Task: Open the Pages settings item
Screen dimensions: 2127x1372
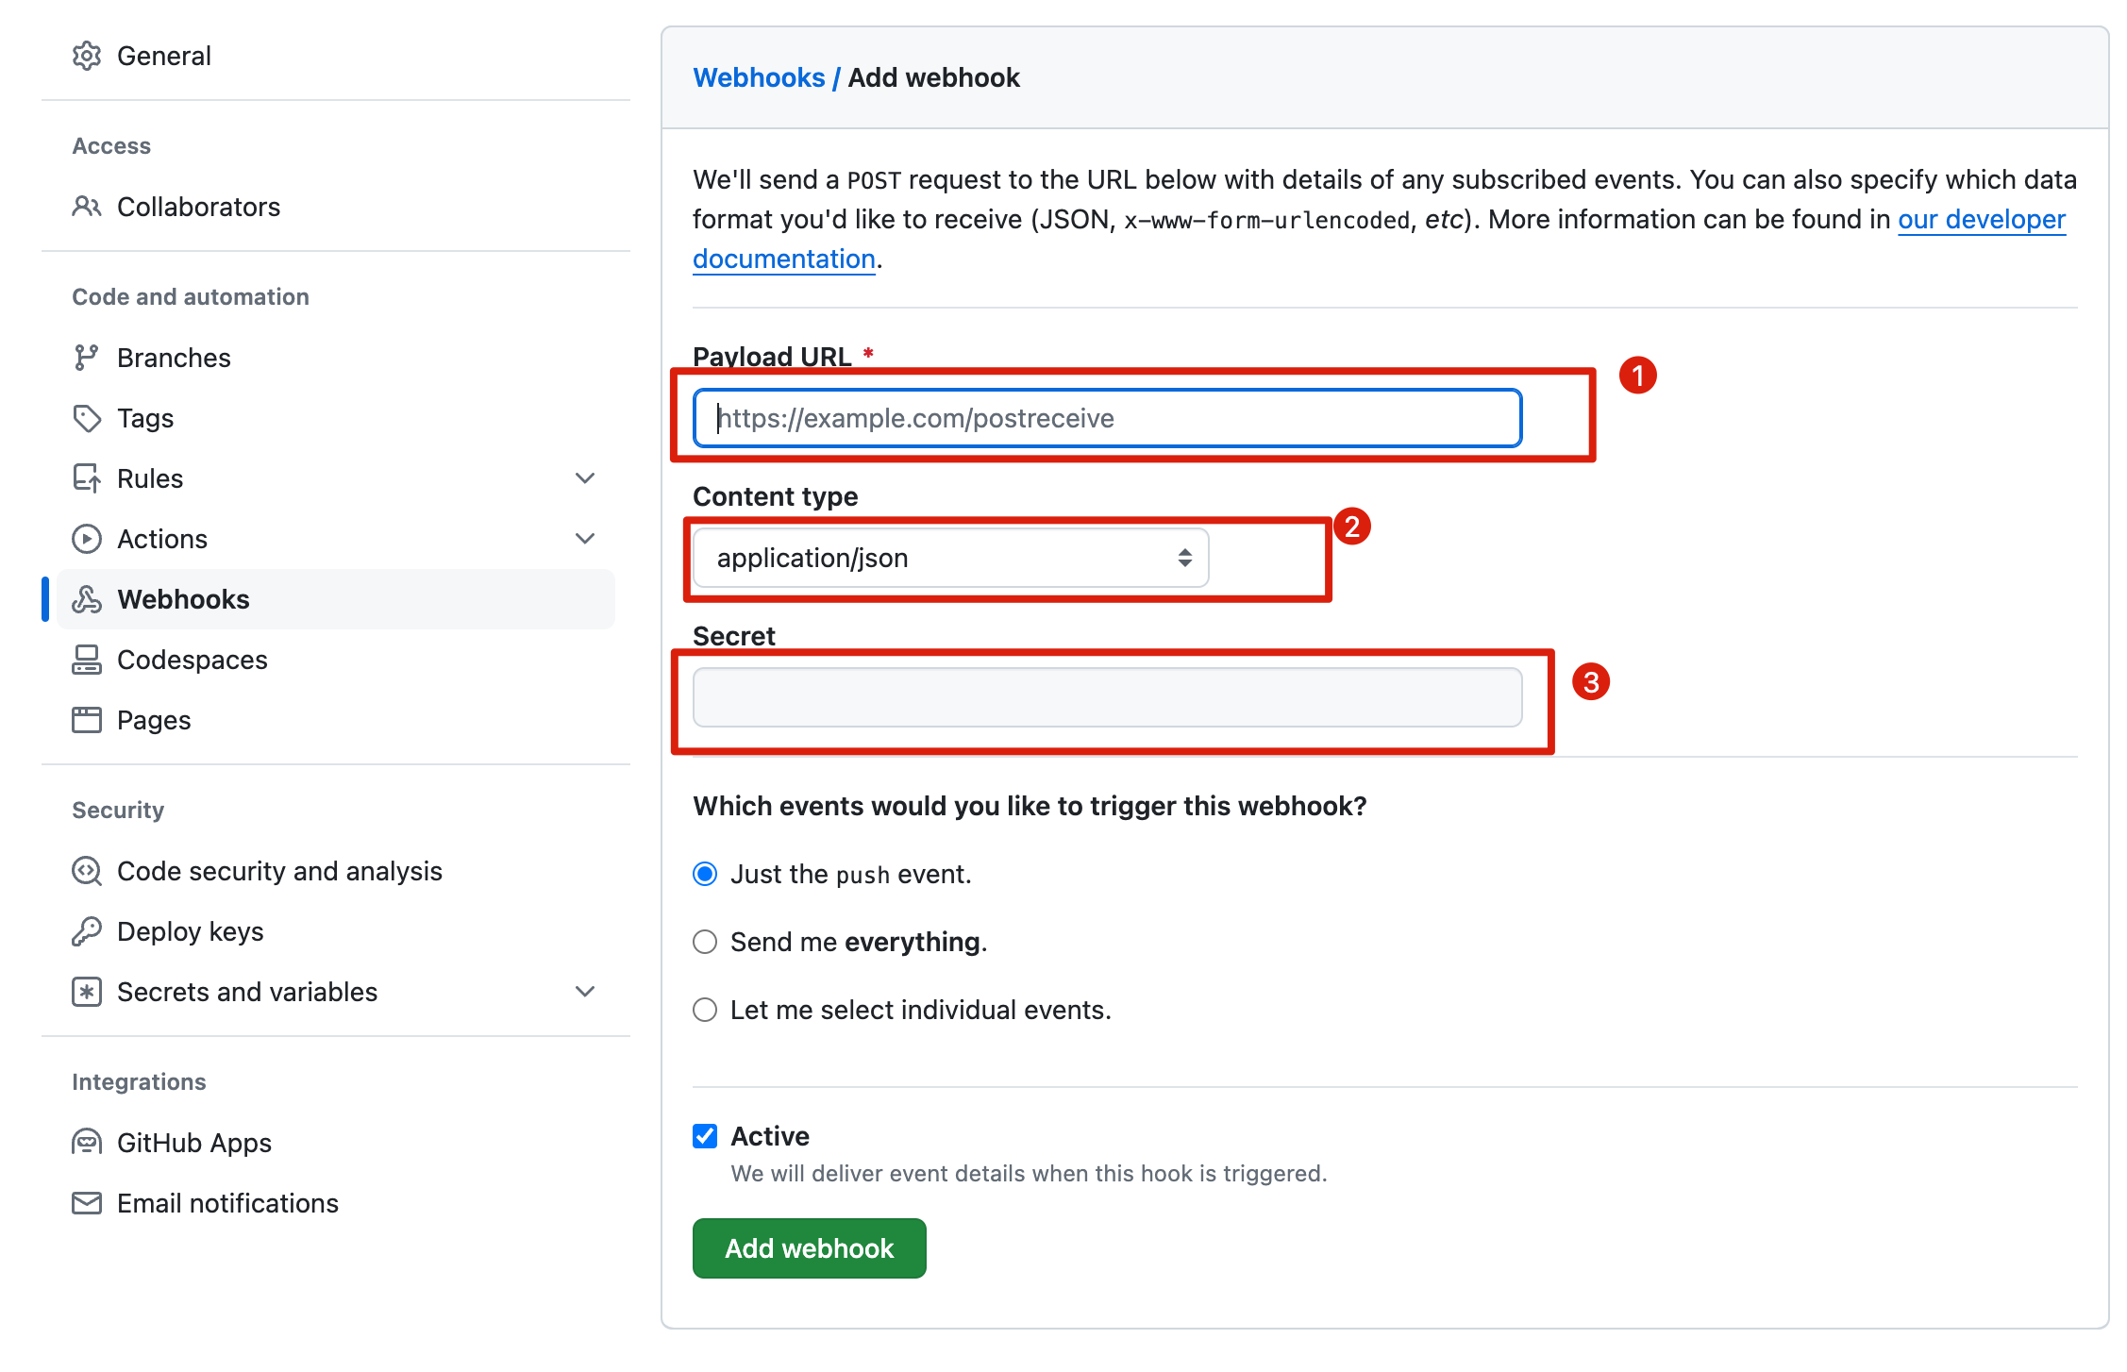Action: (x=154, y=720)
